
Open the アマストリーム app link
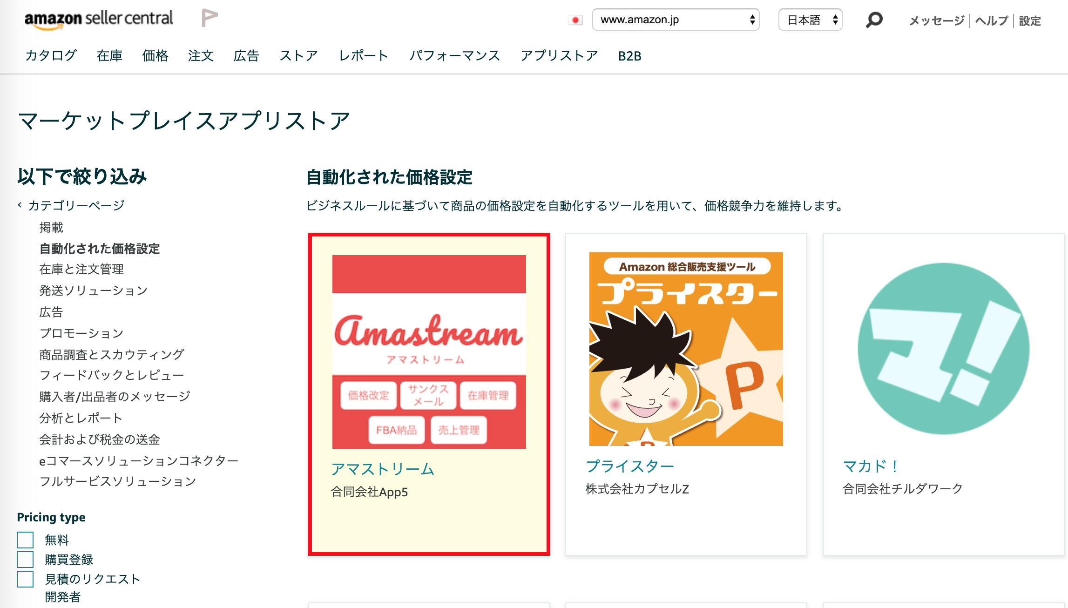(383, 469)
